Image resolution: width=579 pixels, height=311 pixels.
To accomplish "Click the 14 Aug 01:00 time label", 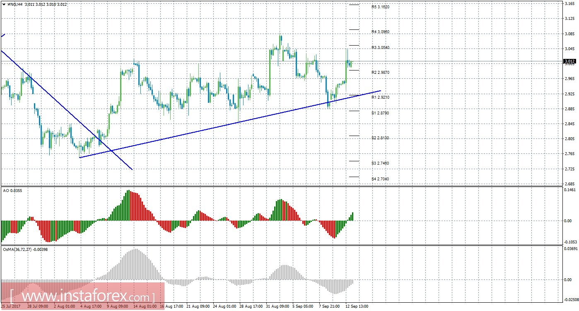I will pos(145,307).
